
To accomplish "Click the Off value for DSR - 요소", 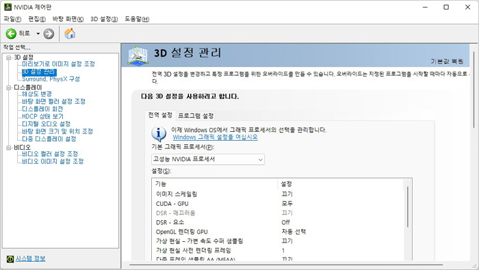I will [x=285, y=222].
